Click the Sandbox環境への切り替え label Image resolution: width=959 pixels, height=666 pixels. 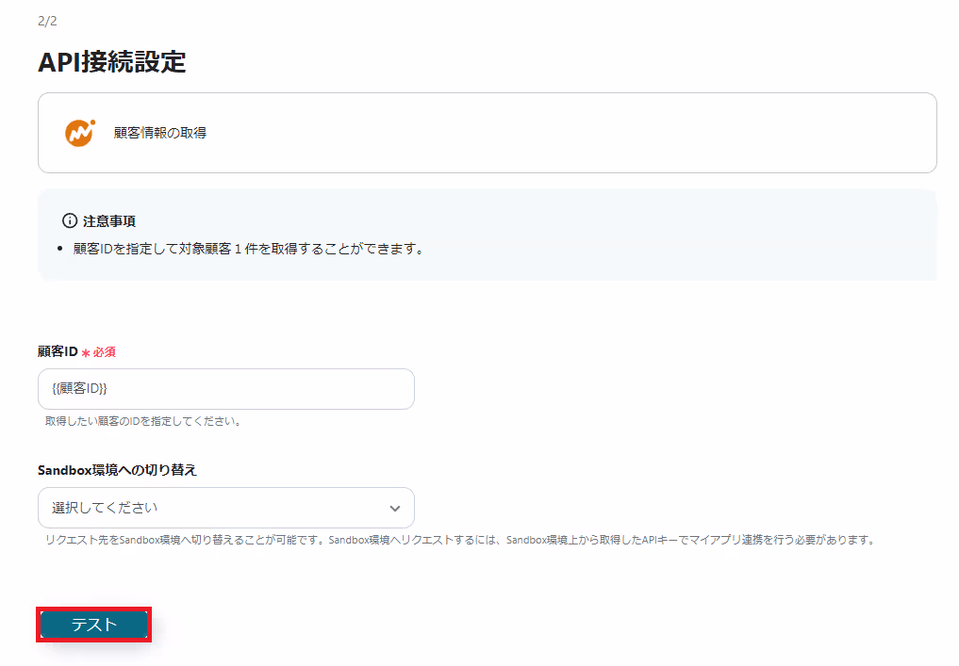coord(118,470)
